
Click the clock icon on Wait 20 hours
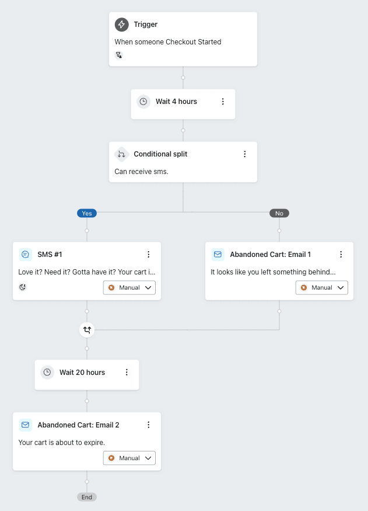click(x=47, y=372)
